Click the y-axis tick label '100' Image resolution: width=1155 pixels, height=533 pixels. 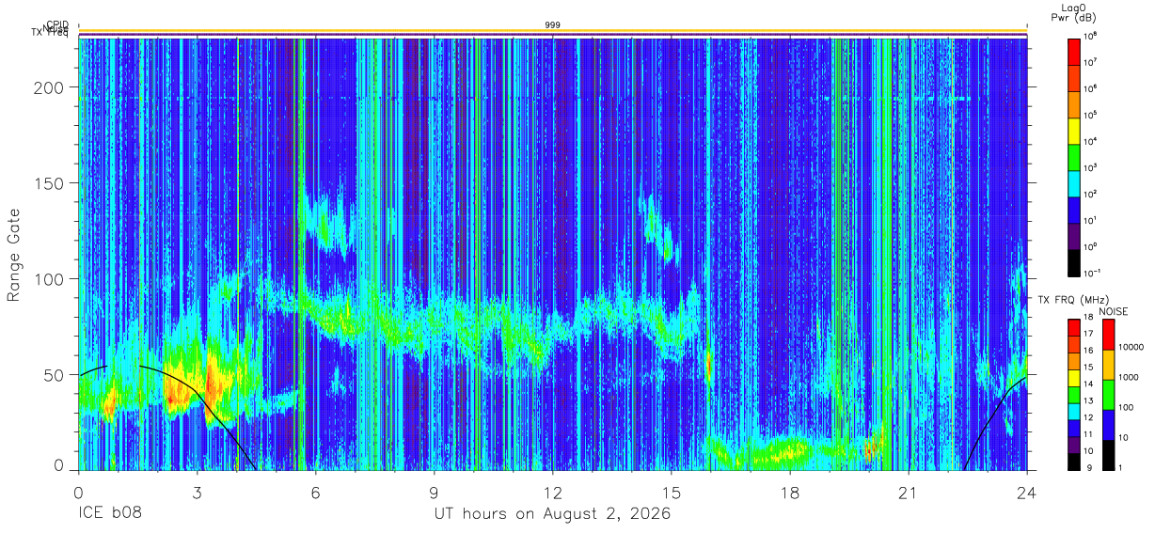coord(52,278)
